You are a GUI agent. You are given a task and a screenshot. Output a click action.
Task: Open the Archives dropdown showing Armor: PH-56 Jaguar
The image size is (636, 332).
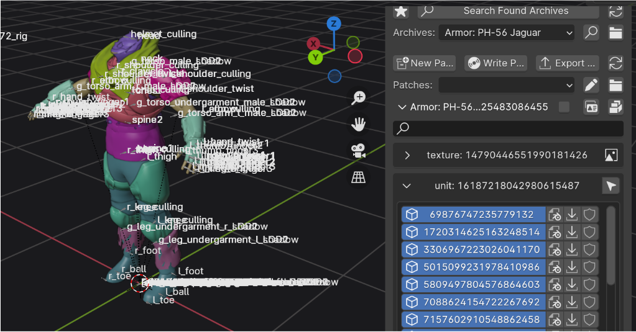click(x=507, y=33)
